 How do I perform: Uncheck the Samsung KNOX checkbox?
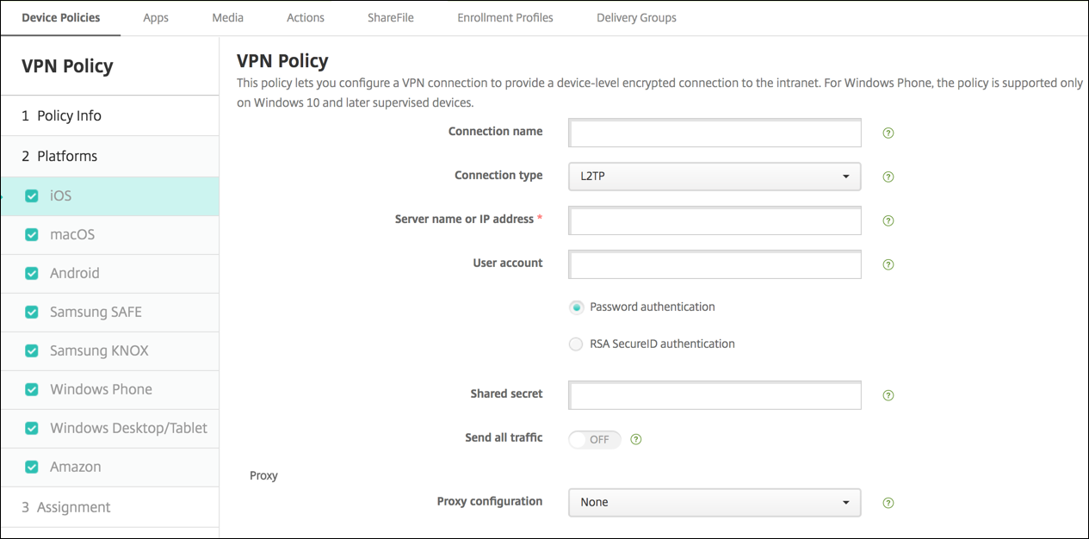[32, 351]
